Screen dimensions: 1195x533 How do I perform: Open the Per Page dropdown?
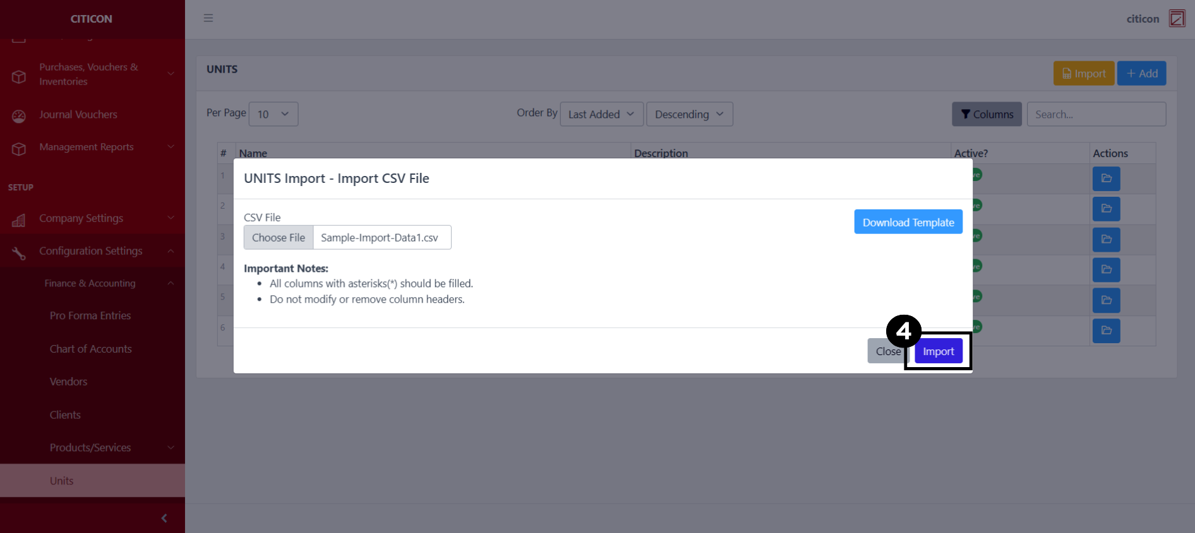(x=273, y=114)
